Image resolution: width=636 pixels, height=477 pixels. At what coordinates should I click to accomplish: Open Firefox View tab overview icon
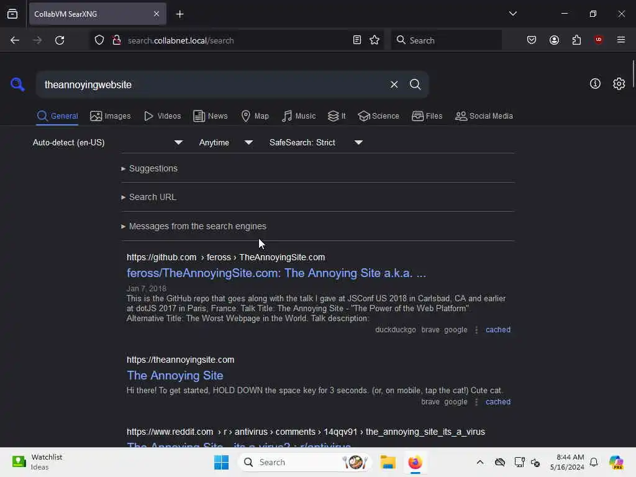(x=12, y=14)
